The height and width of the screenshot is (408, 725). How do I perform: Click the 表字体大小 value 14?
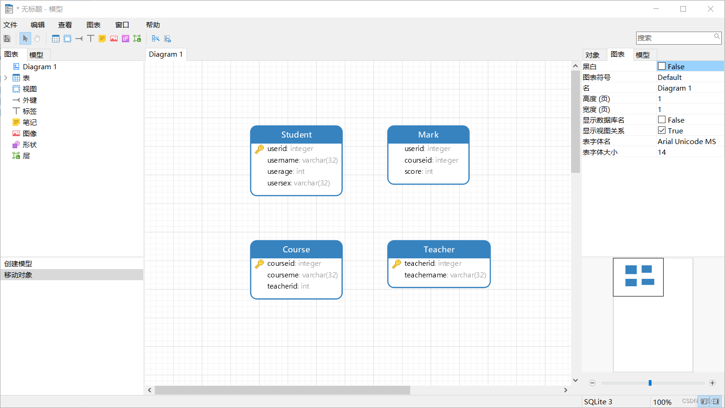690,152
